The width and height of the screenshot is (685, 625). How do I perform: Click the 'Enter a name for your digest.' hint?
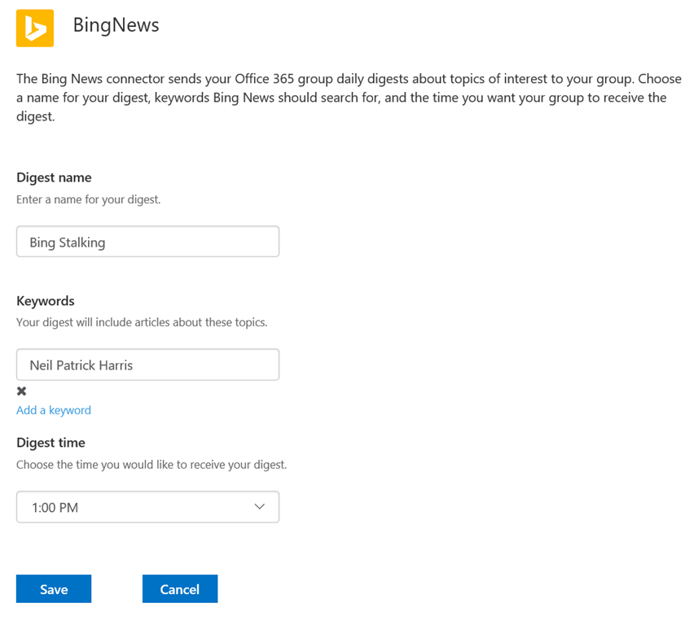tap(89, 199)
